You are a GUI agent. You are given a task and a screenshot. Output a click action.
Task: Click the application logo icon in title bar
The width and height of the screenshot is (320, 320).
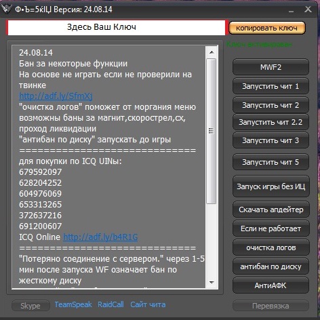click(x=6, y=9)
